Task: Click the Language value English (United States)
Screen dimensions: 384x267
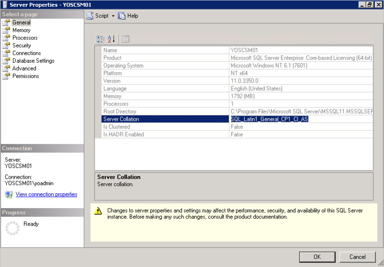Action: pos(256,89)
